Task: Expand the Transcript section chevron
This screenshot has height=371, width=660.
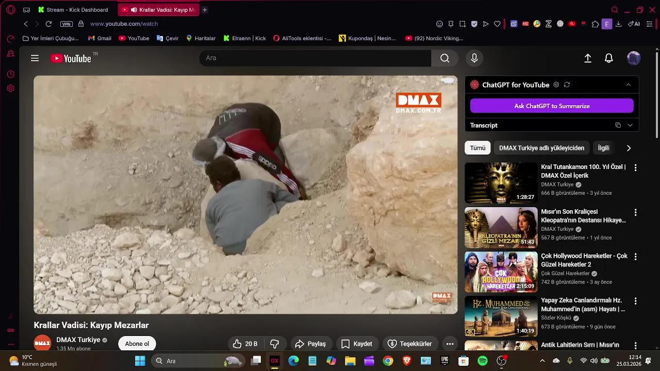Action: (630, 125)
